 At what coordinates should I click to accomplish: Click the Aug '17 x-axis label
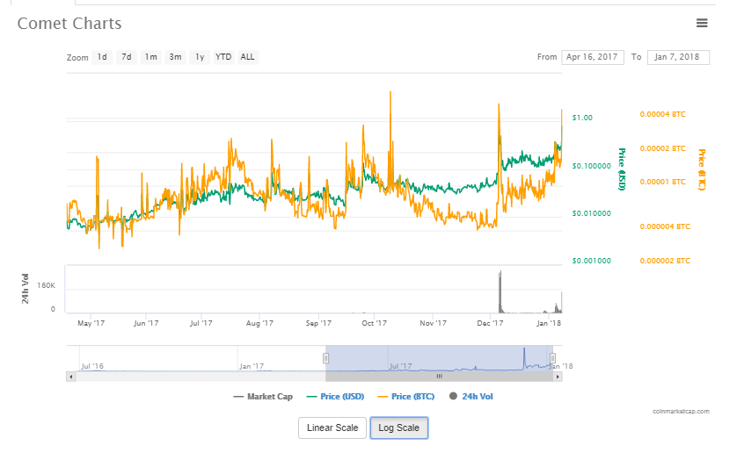(259, 323)
